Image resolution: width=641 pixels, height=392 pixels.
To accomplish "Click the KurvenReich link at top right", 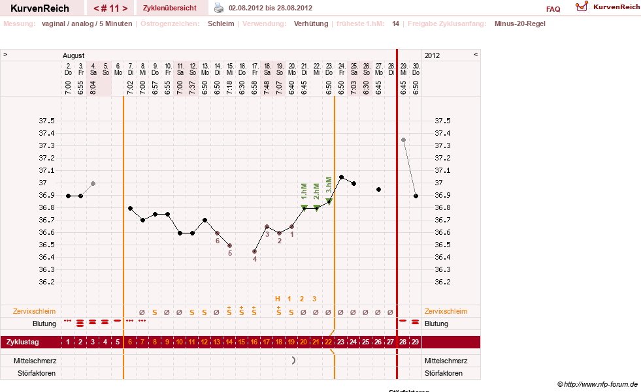I will click(x=616, y=7).
